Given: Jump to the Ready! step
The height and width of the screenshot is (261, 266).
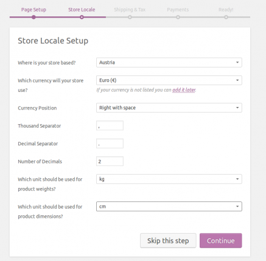Looking at the screenshot, I should (226, 10).
